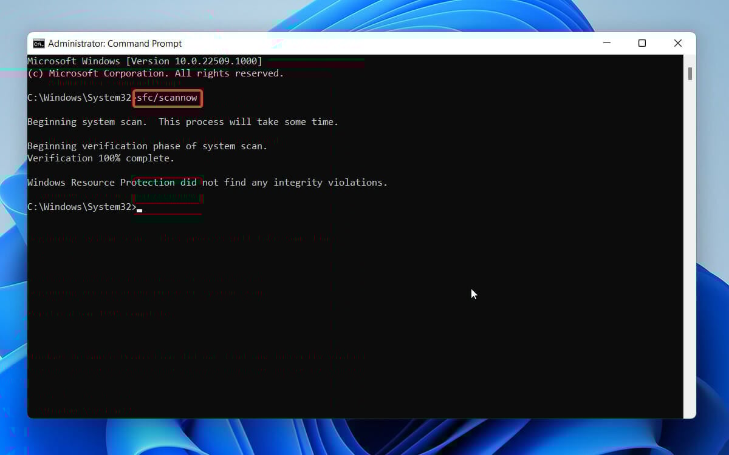Viewport: 729px width, 455px height.
Task: Click the 'sfc/scannow' command text
Action: click(x=167, y=98)
